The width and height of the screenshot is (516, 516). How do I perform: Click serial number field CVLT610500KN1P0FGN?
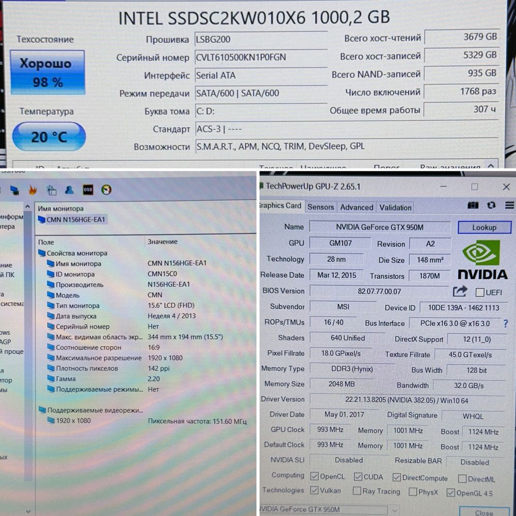(261, 58)
